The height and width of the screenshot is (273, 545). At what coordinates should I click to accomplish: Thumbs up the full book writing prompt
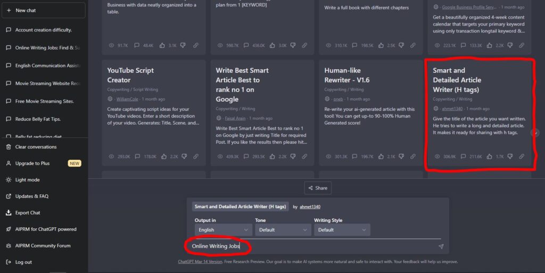tap(381, 46)
